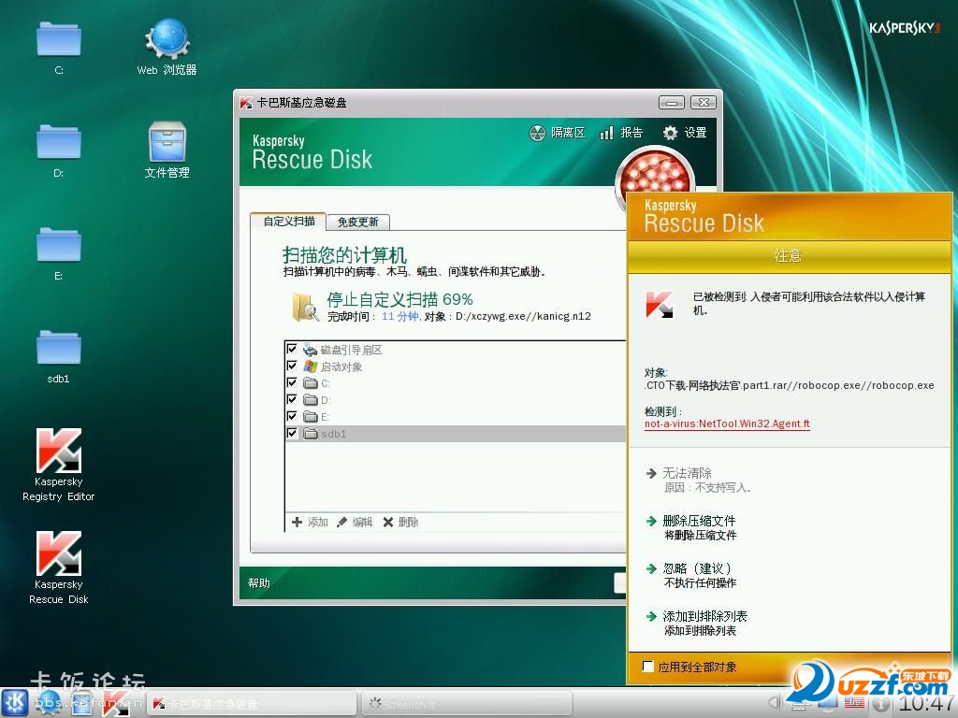This screenshot has height=718, width=958.
Task: Toggle the 磁盘引导扇区 checkbox
Action: 292,350
